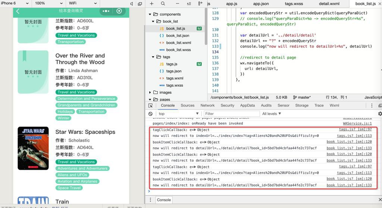Tap Determination and Perseverance tag
Image resolution: width=382 pixels, height=208 pixels.
click(x=87, y=99)
